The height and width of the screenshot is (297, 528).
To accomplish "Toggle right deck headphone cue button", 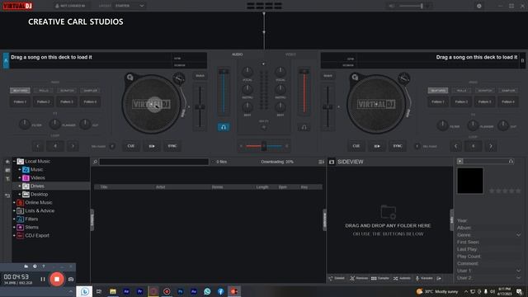I will click(x=304, y=127).
